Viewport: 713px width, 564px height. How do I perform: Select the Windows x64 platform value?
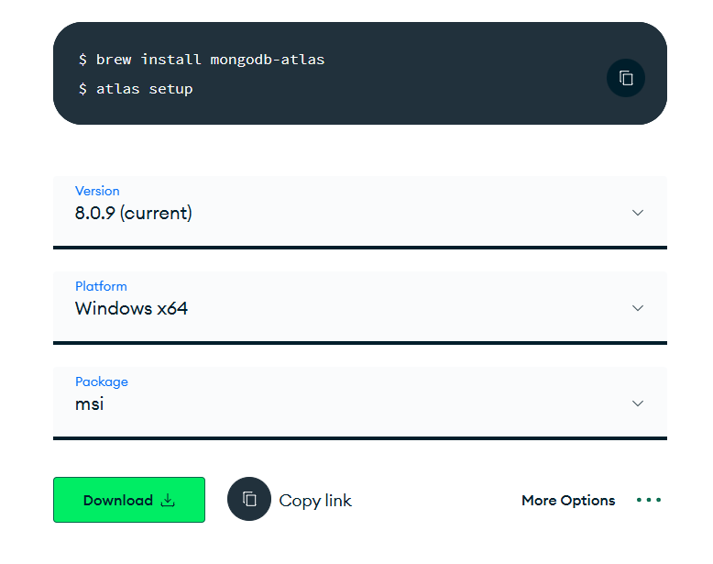131,309
